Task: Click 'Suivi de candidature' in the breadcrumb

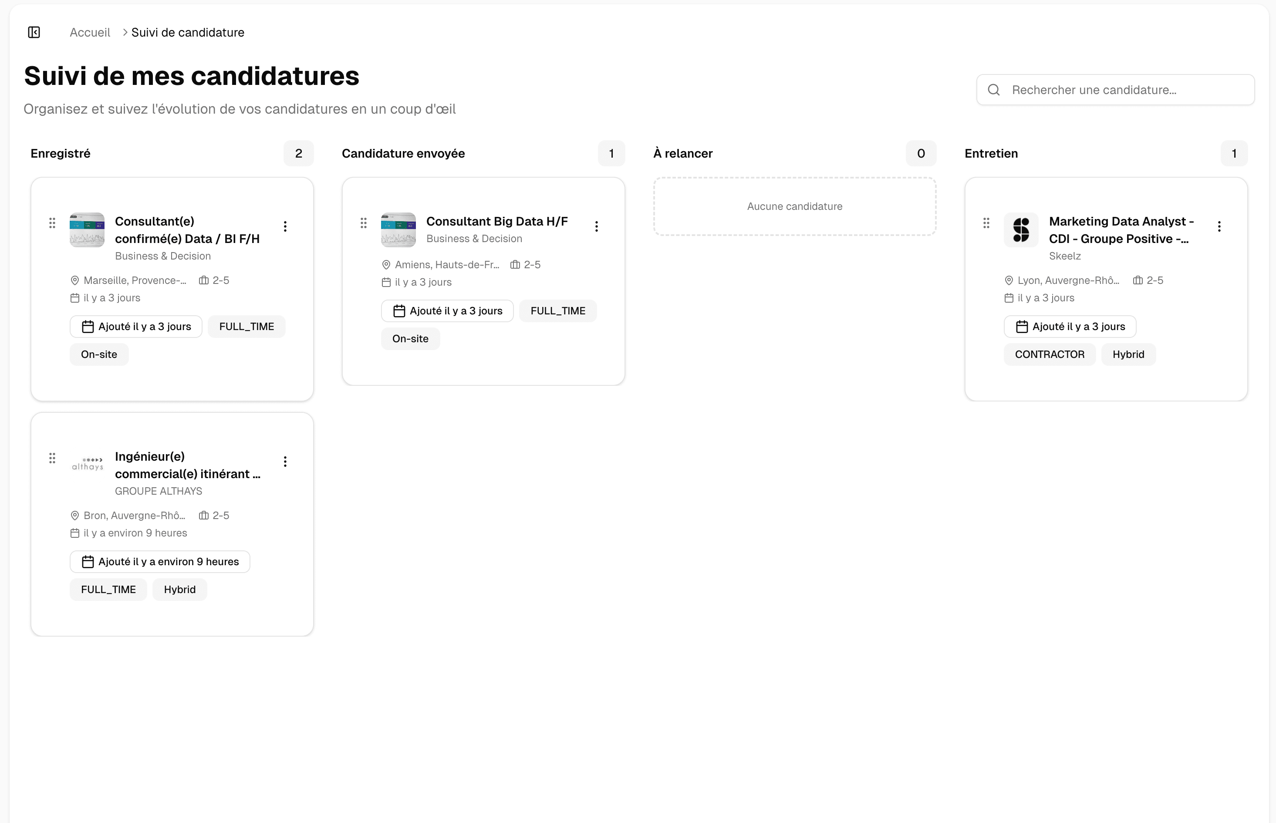Action: [188, 32]
